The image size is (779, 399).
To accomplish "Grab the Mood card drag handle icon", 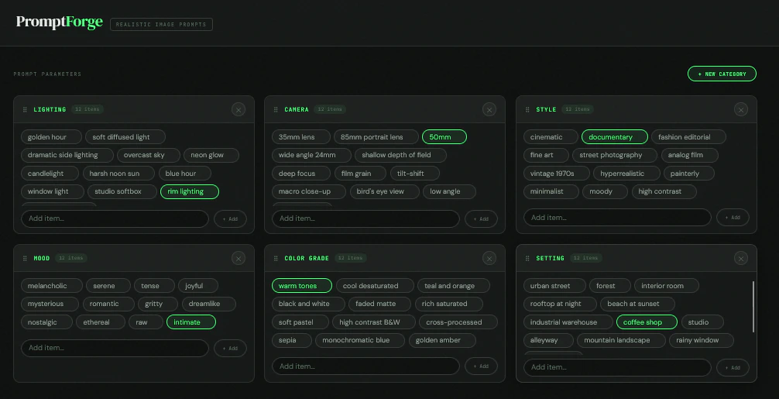I will coord(25,258).
